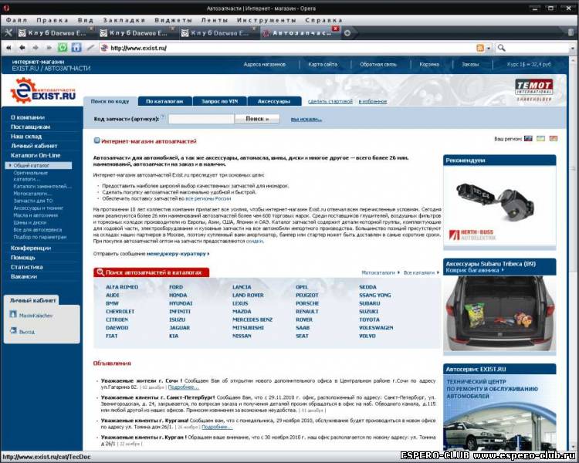The image size is (579, 463).
Task: Reload the page with green button
Action: coord(63,48)
